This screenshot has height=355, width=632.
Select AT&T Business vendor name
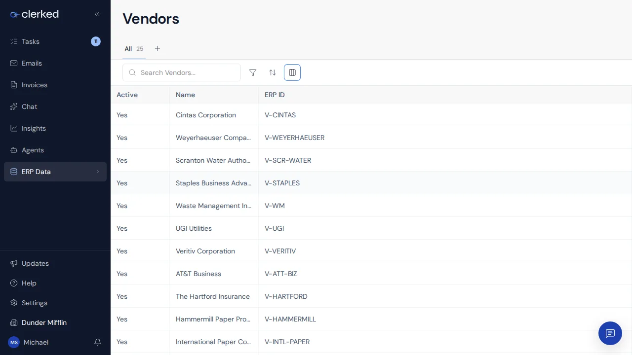[198, 274]
